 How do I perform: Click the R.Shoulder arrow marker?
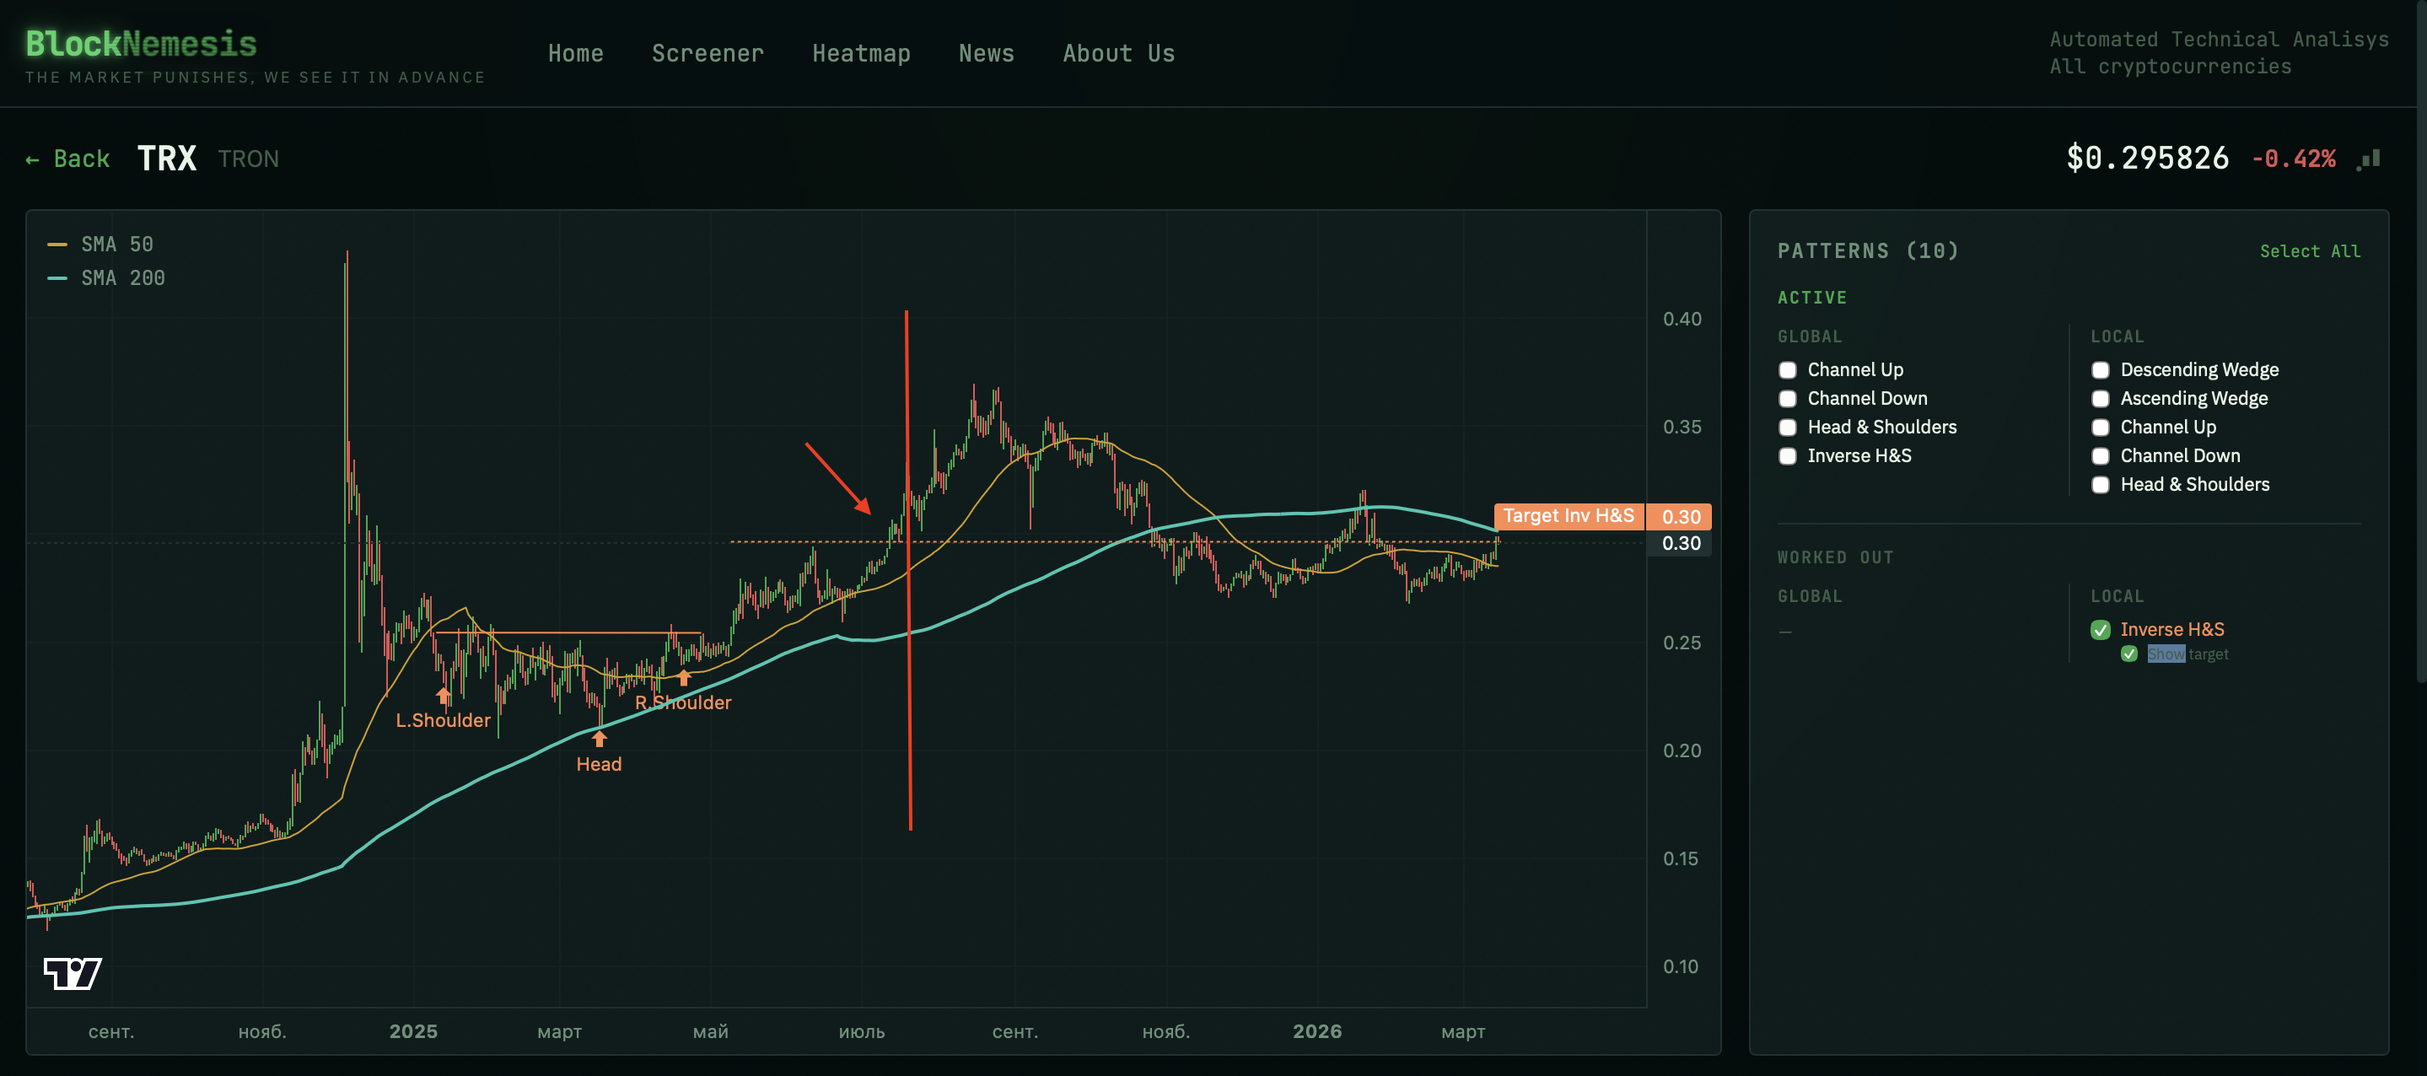coord(684,676)
